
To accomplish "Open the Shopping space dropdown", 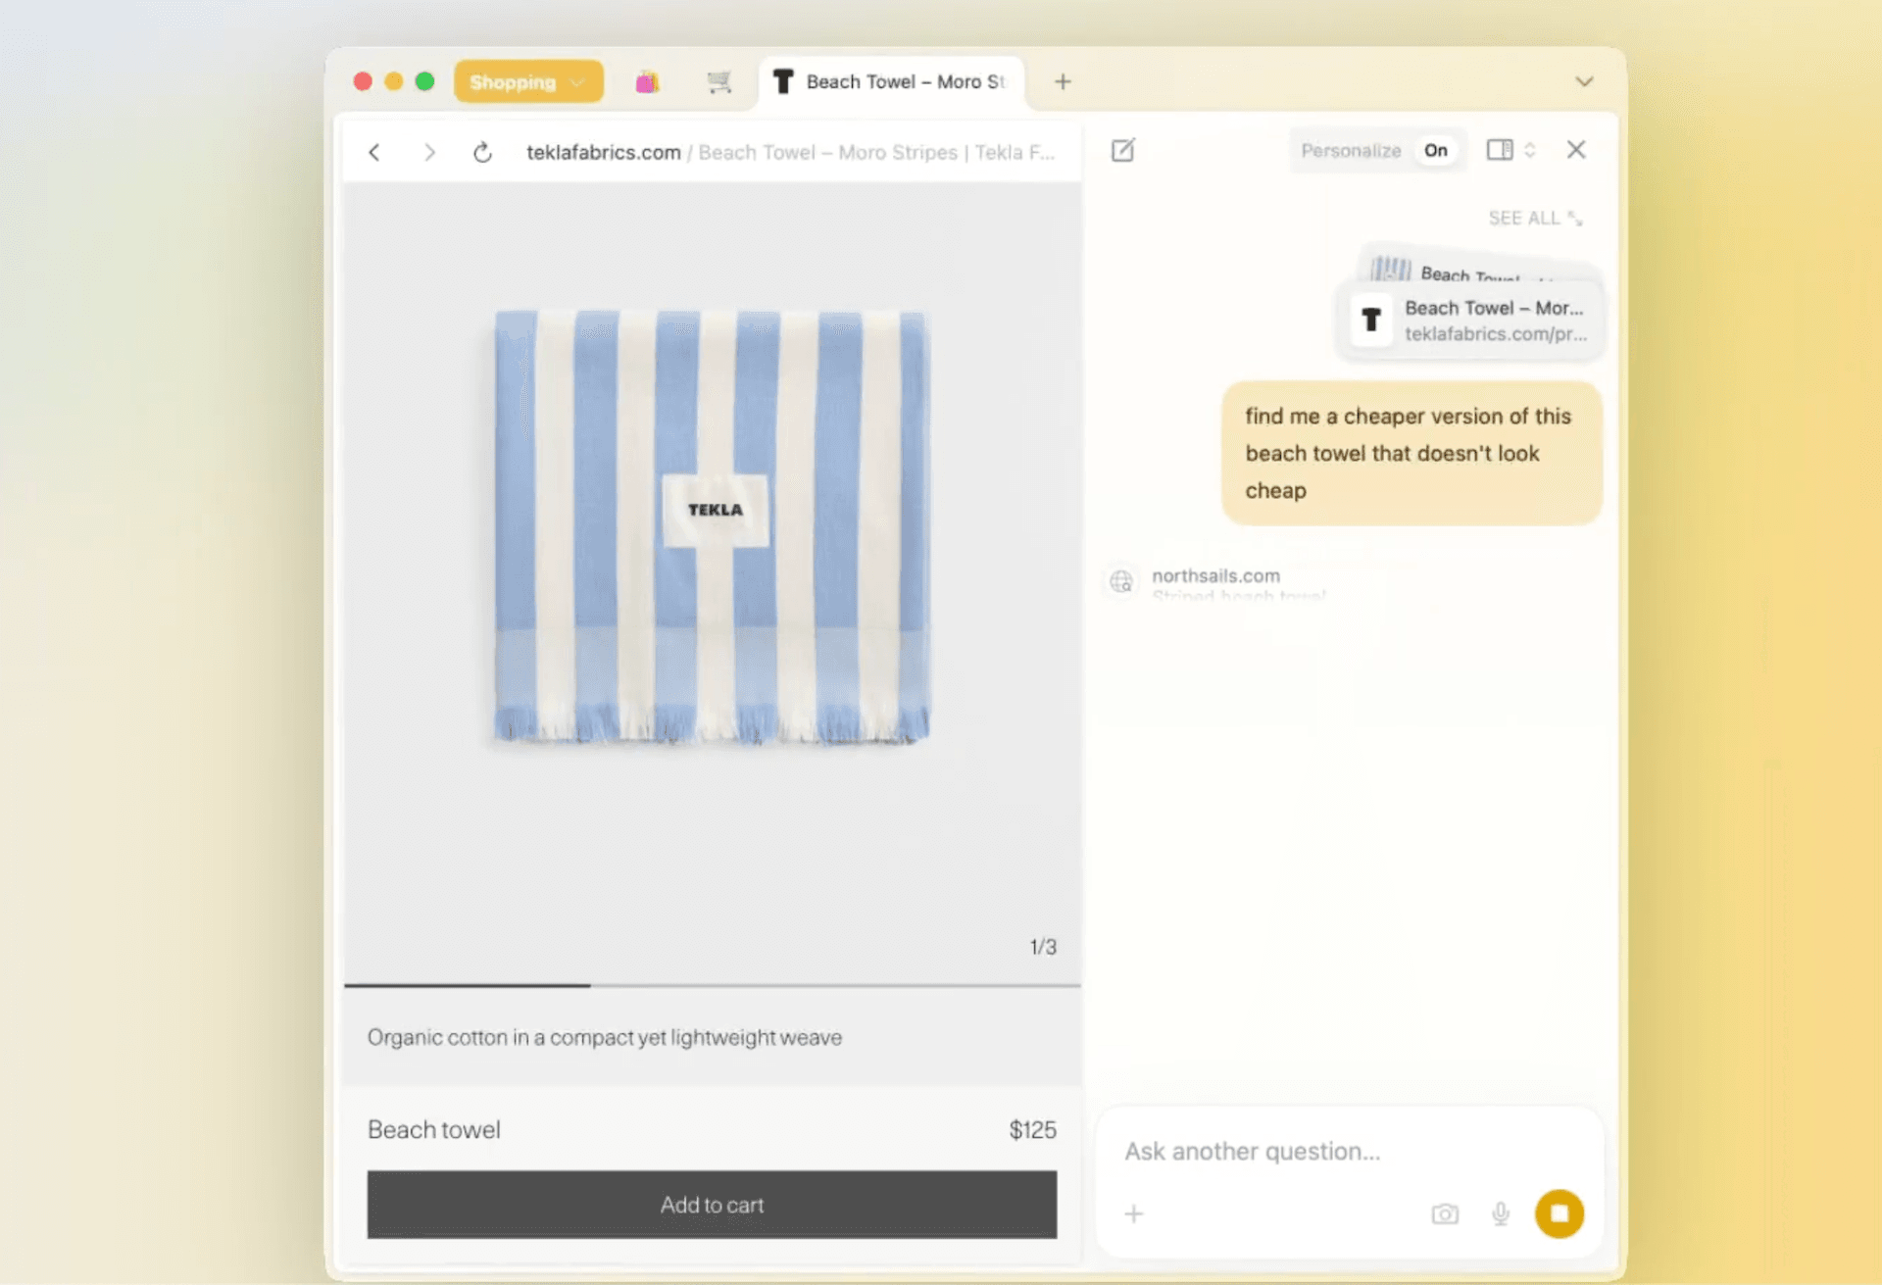I will coord(528,81).
